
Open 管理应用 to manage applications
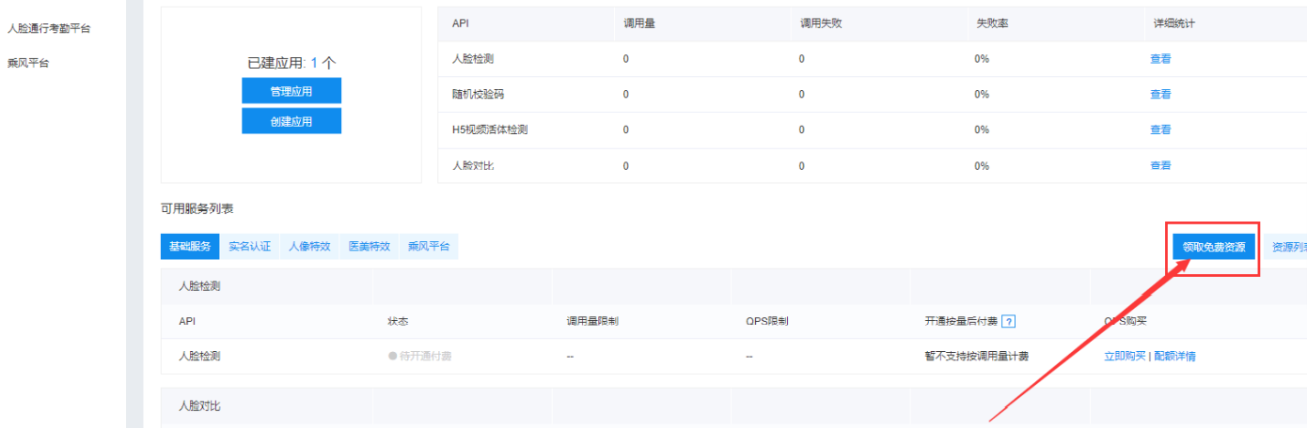pos(291,91)
